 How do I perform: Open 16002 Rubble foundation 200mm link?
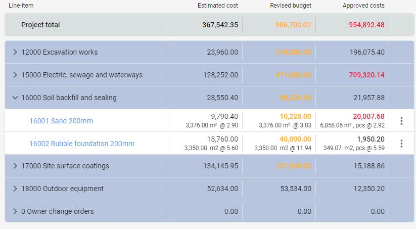82,144
